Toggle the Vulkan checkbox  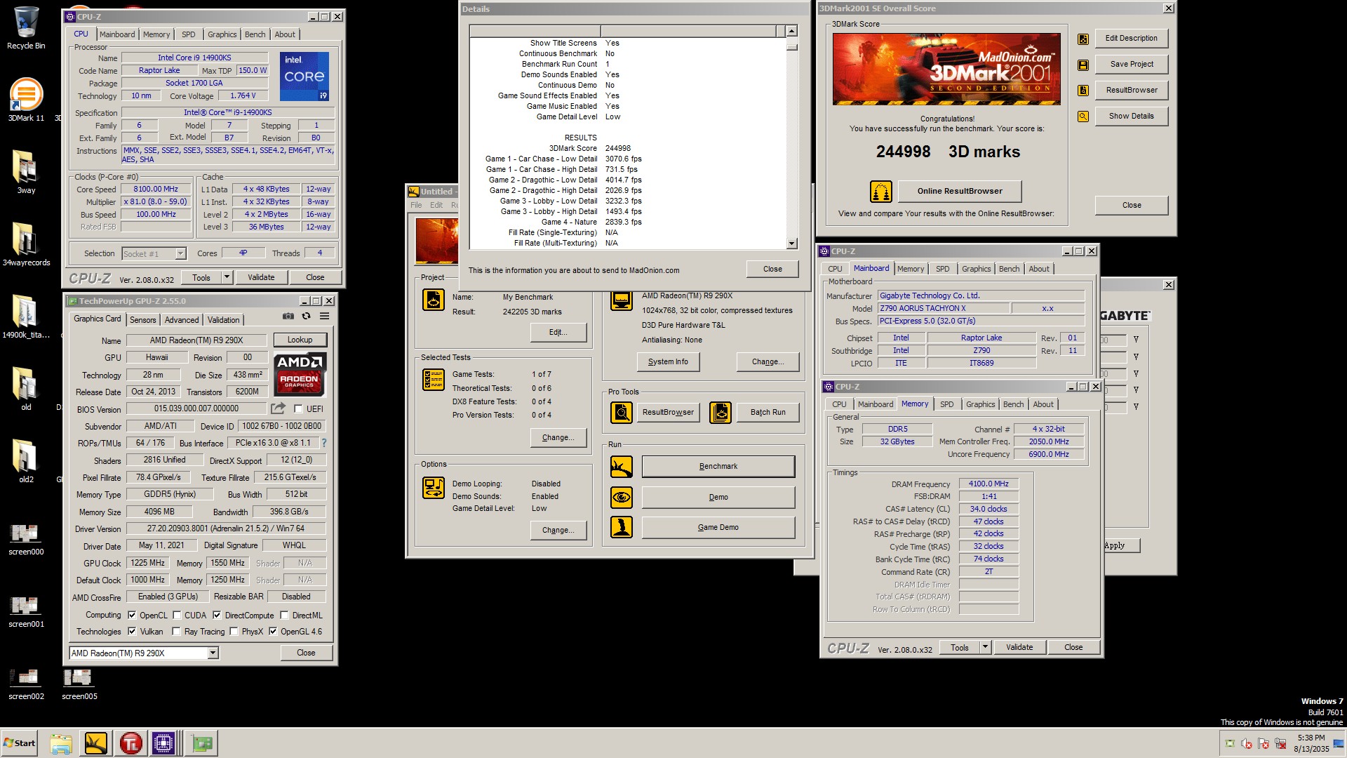[x=132, y=631]
